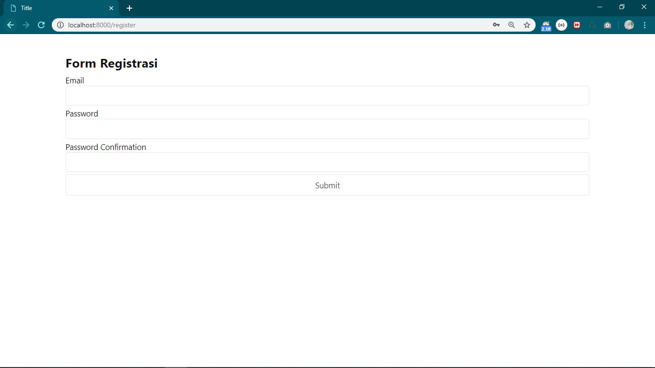The height and width of the screenshot is (368, 655).
Task: Reload the register page
Action: 41,25
